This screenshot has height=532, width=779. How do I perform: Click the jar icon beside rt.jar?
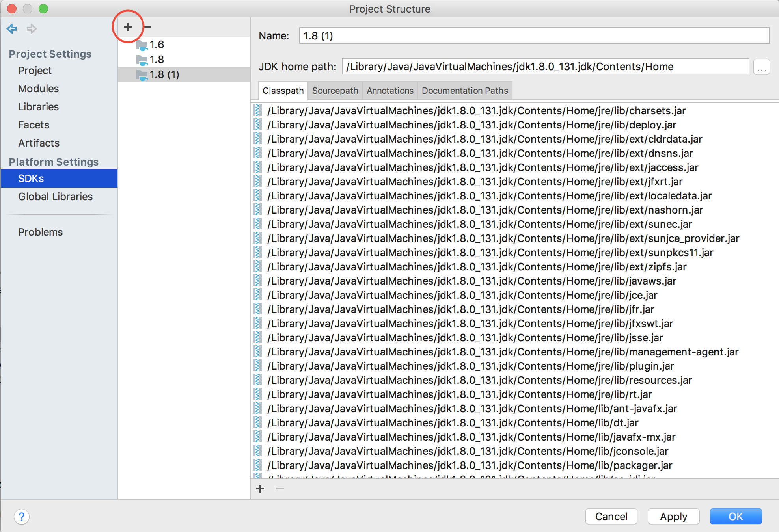click(257, 394)
